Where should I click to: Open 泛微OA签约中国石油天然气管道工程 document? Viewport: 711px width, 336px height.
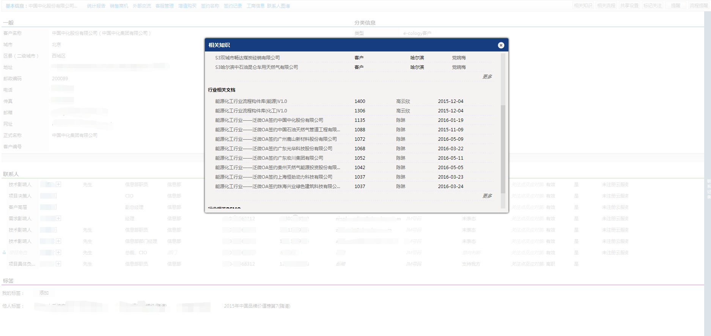[x=277, y=130]
